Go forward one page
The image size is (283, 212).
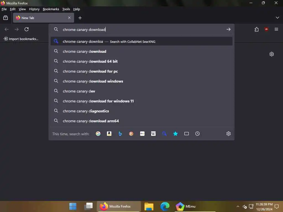(17, 29)
